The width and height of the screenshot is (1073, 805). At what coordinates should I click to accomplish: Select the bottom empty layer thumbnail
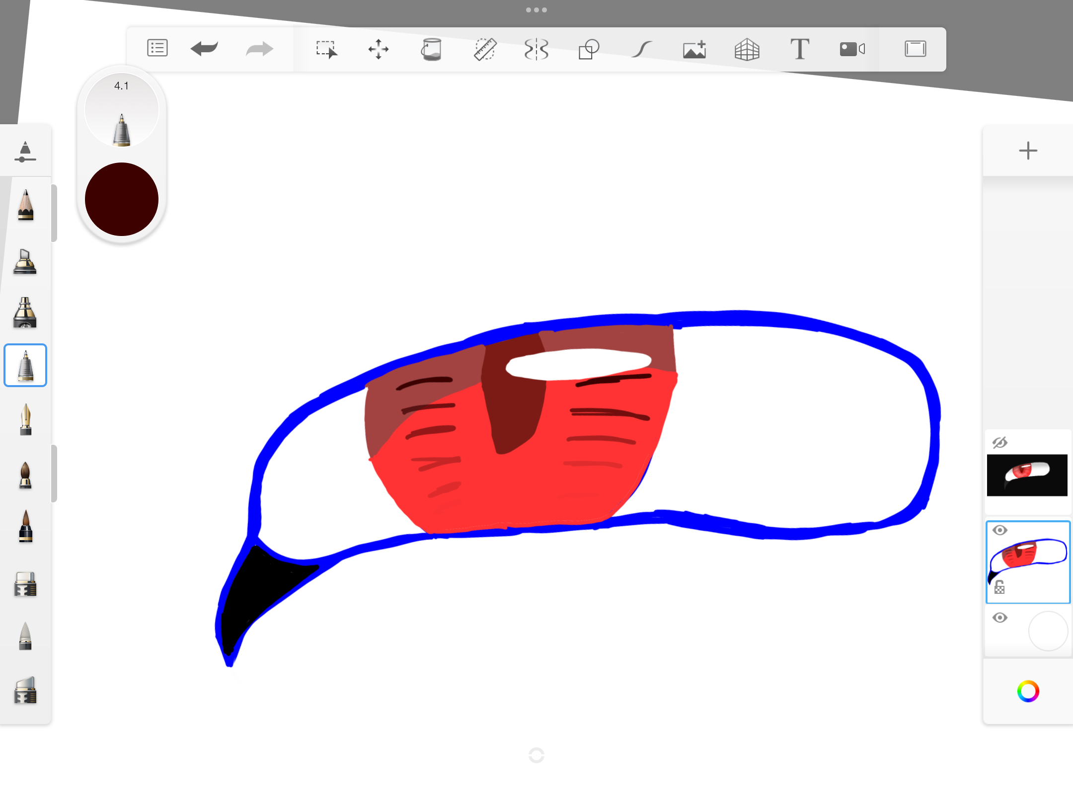[1048, 631]
